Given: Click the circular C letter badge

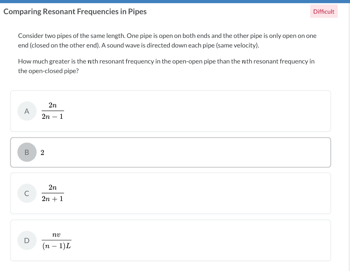Looking at the screenshot, I should (x=27, y=193).
